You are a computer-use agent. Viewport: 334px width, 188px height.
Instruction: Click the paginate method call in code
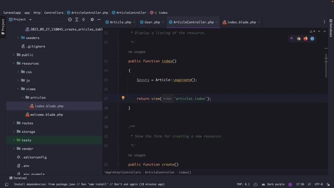pyautogui.click(x=183, y=80)
